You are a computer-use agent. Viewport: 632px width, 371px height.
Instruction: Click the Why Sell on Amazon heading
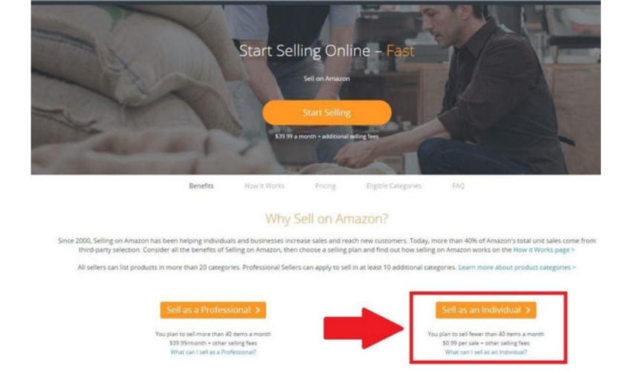tap(326, 219)
